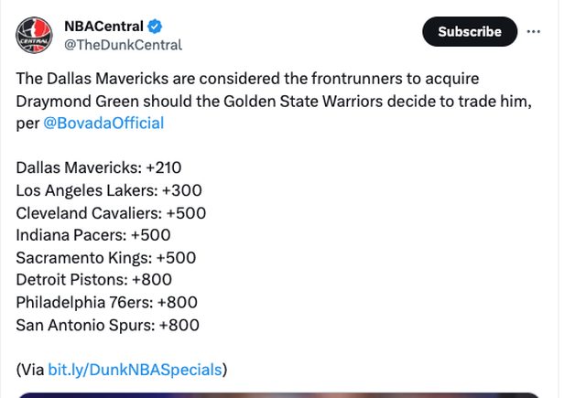The height and width of the screenshot is (398, 586).
Task: Click the NBACentral display name
Action: click(103, 26)
